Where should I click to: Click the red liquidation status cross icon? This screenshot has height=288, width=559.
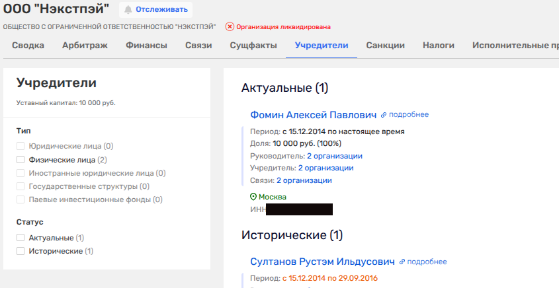[x=230, y=27]
